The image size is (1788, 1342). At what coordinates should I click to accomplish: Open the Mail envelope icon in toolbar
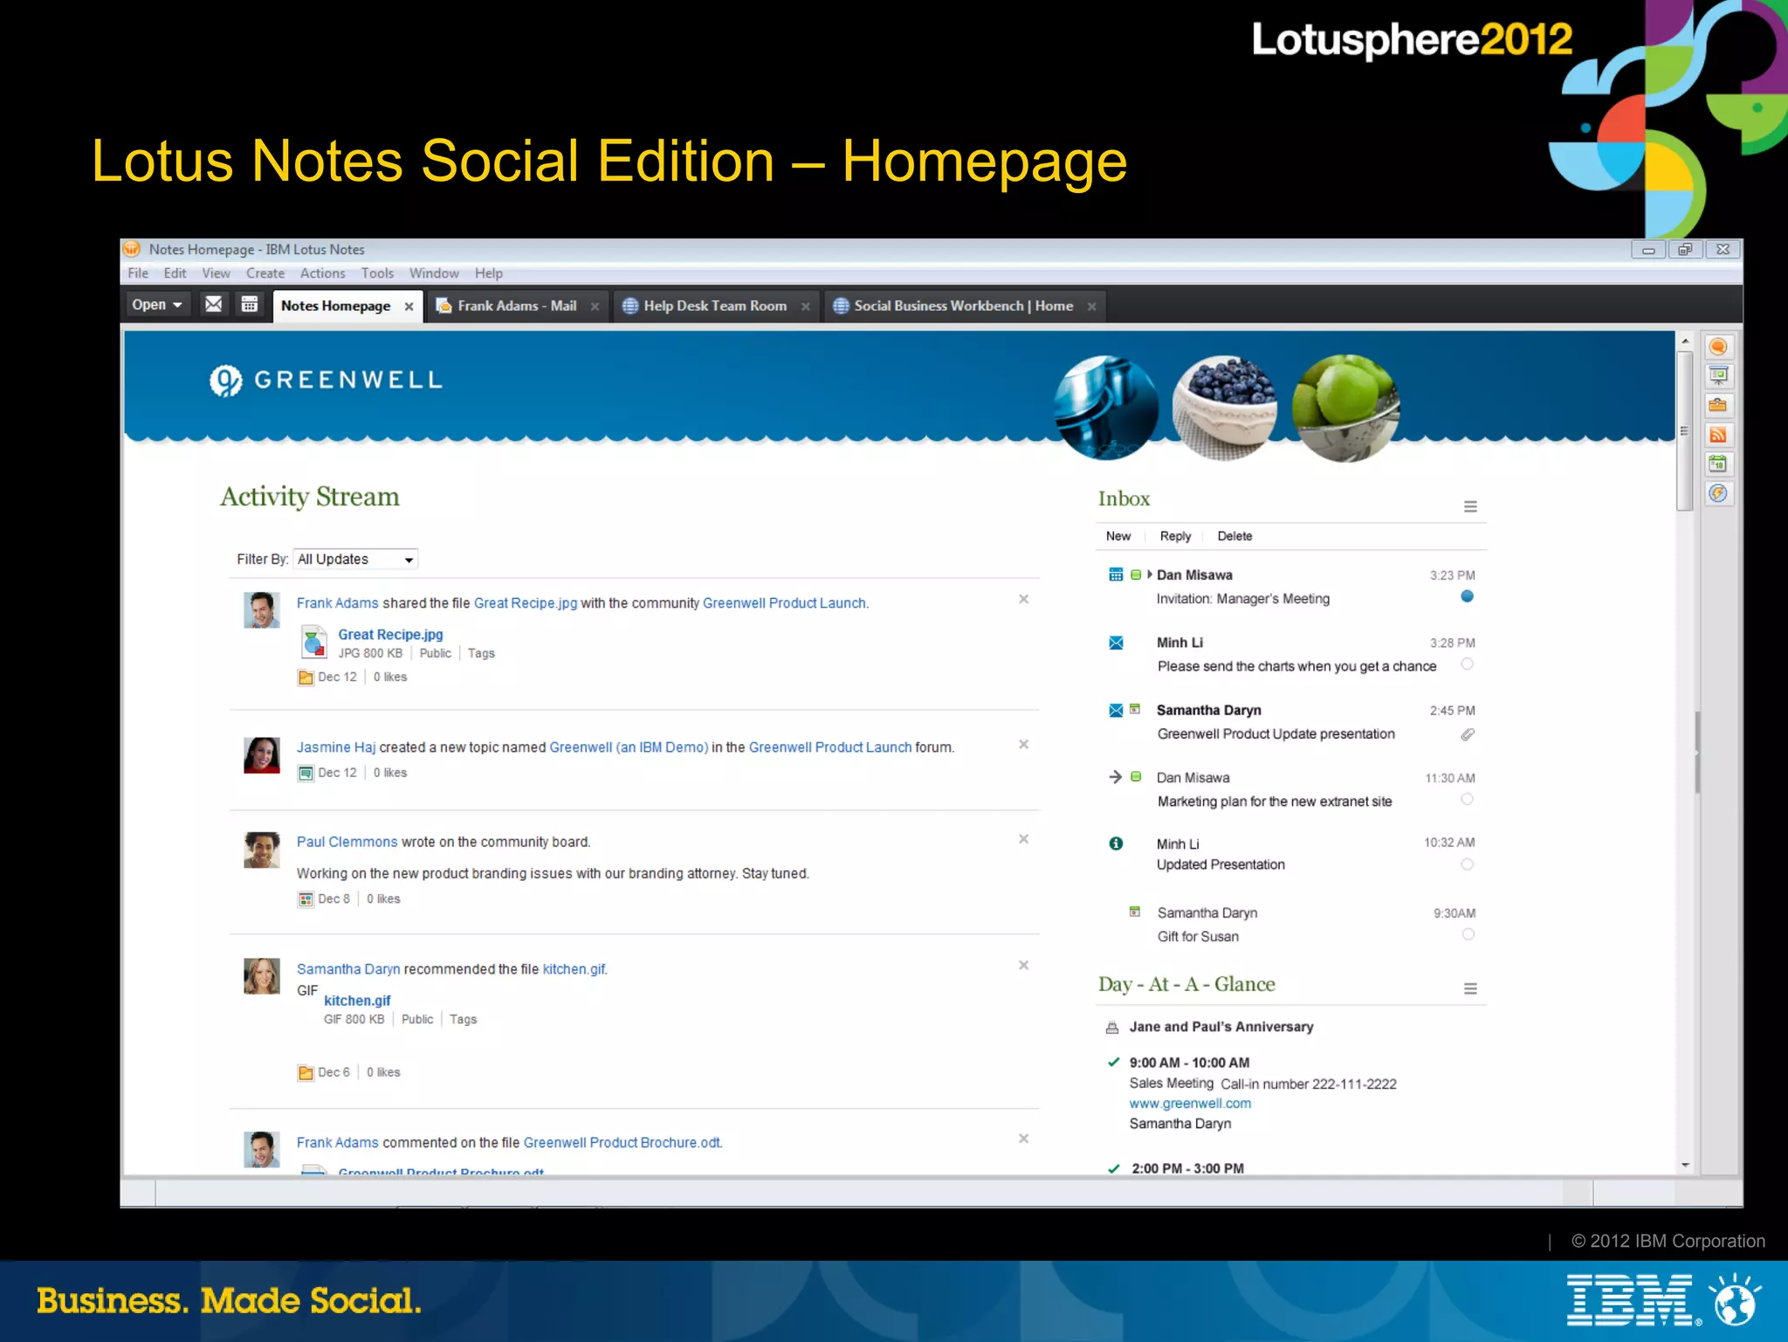click(213, 304)
